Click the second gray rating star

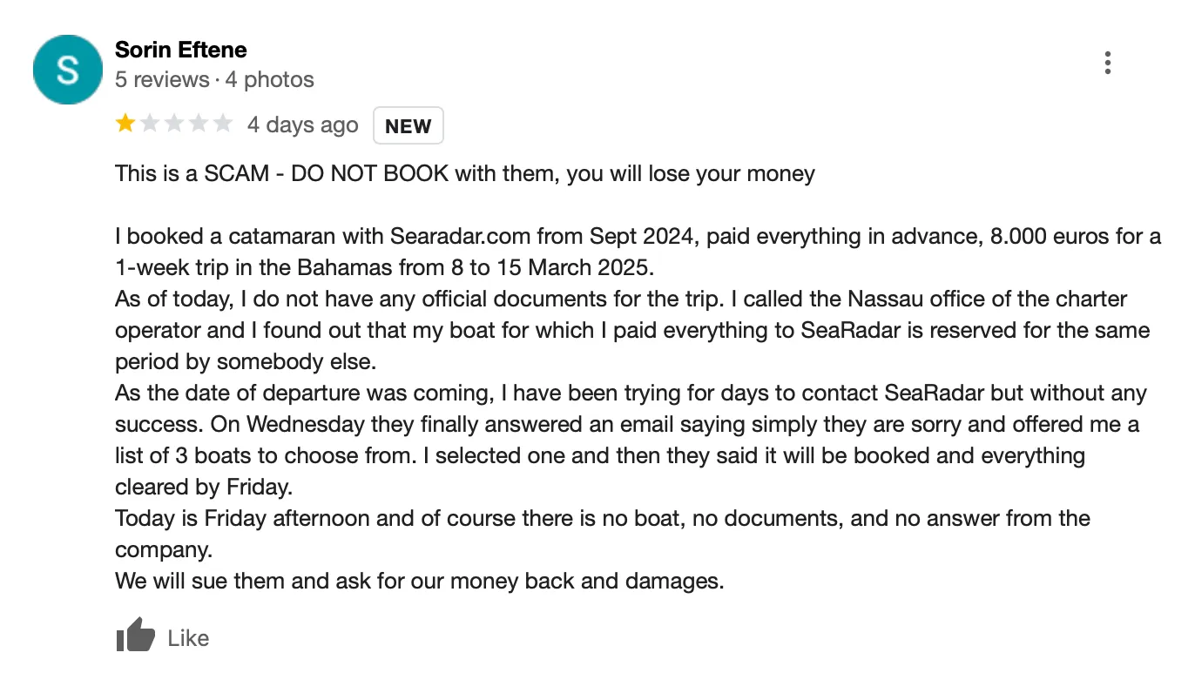pos(149,124)
